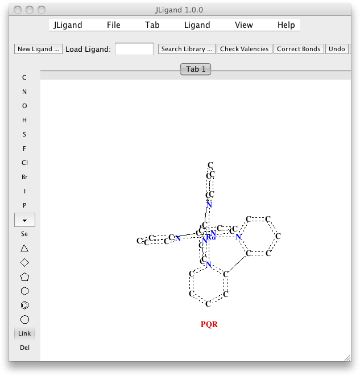360x376 pixels.
Task: Click the Check Valencies button
Action: pos(245,49)
